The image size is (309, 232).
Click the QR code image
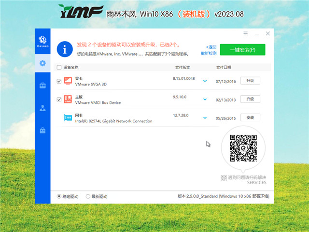click(243, 148)
